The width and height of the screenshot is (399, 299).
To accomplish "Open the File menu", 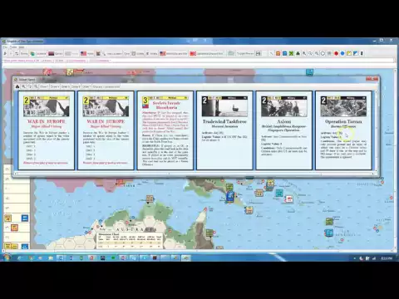I will pyautogui.click(x=5, y=47).
